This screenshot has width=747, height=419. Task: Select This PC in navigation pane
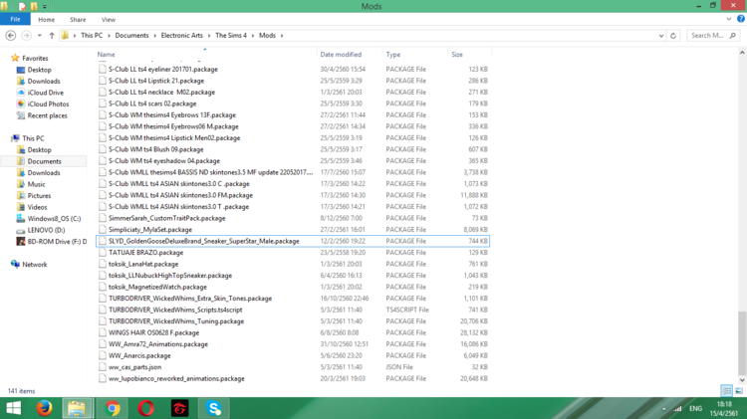[x=33, y=138]
